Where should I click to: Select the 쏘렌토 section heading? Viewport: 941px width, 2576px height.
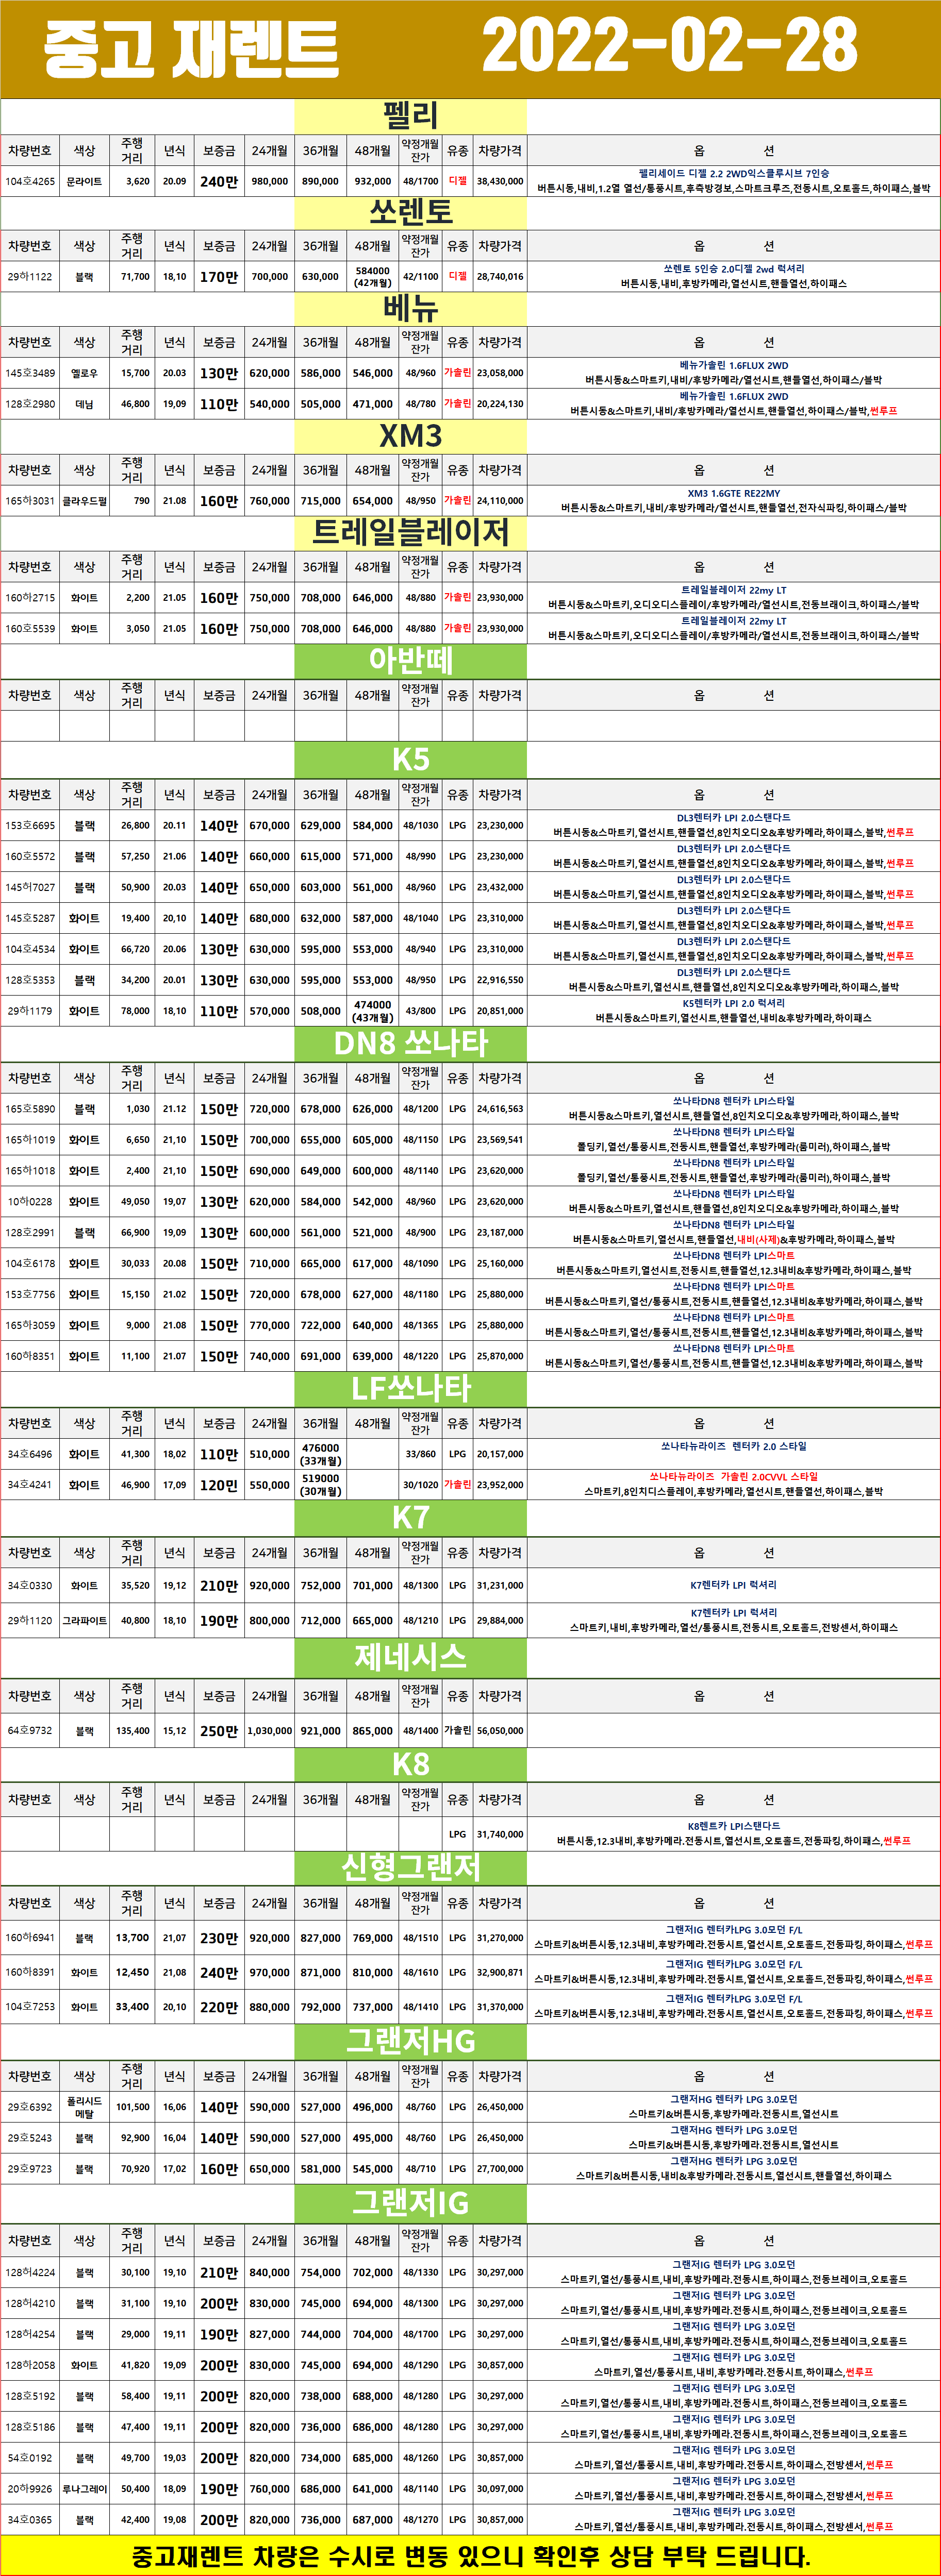tap(410, 212)
